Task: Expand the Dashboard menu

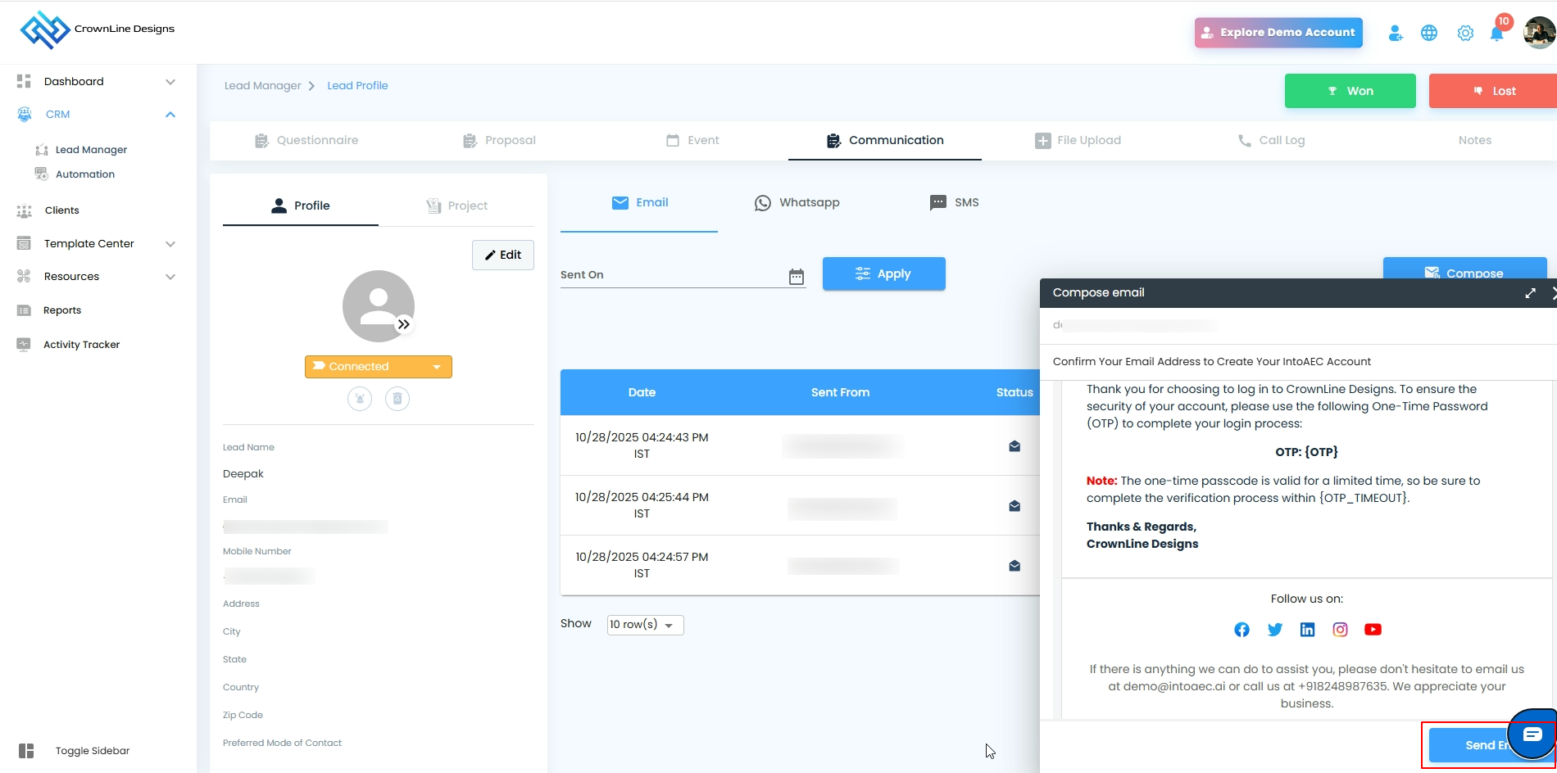Action: [x=170, y=82]
